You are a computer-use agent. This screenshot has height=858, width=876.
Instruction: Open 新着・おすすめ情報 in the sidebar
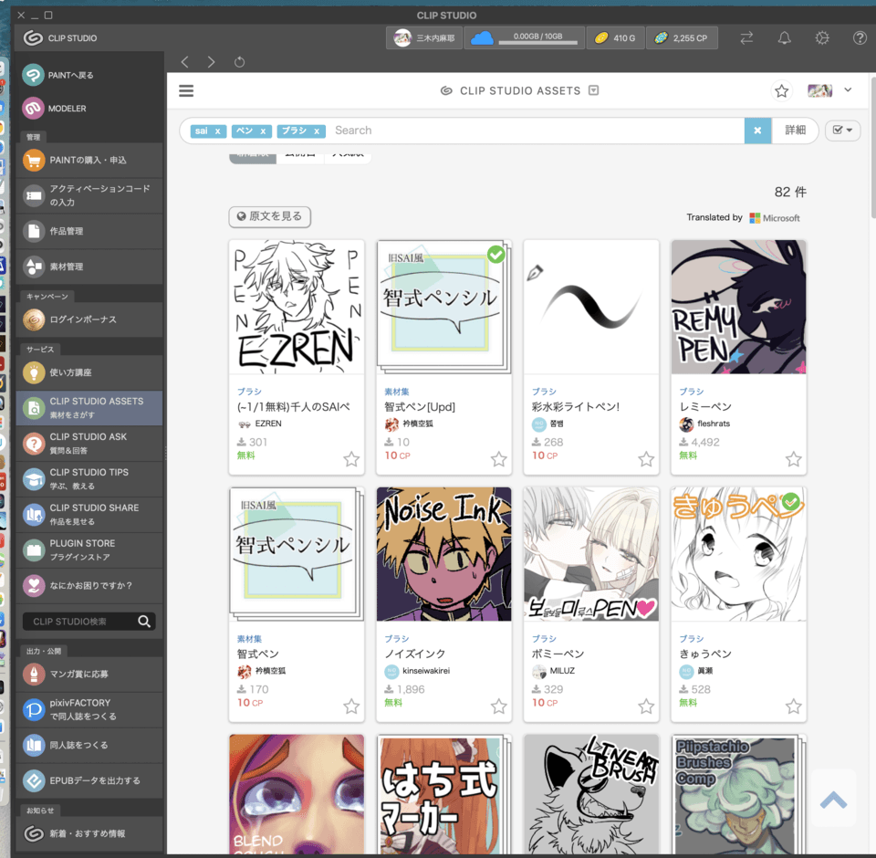(89, 834)
